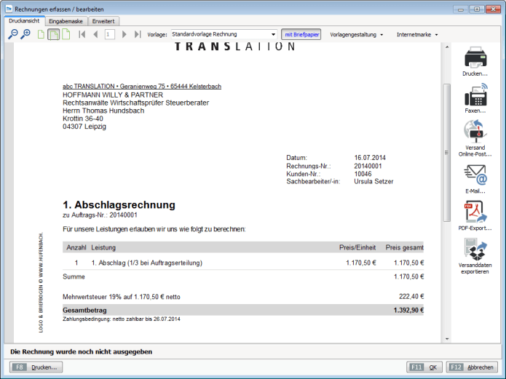Click 'HOFFMANN WILLY & PARTNER' address line
Image resolution: width=506 pixels, height=379 pixels.
click(x=113, y=95)
